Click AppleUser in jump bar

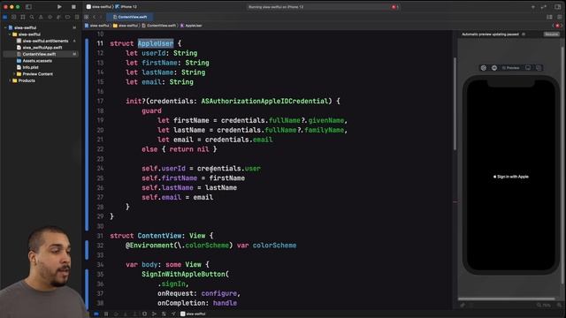191,26
